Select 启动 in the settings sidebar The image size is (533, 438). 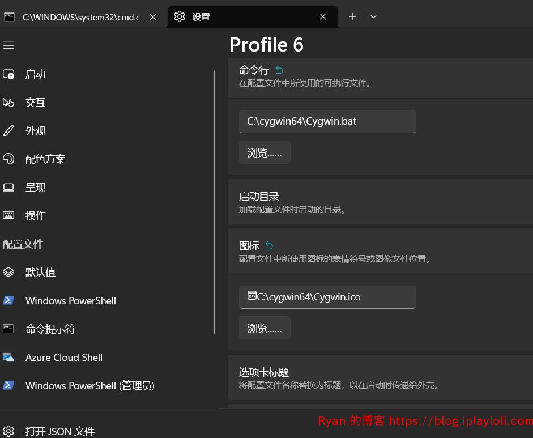tap(106, 74)
